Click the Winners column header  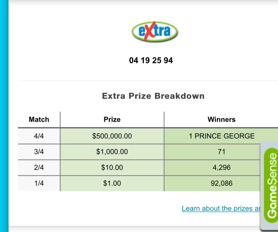point(222,119)
